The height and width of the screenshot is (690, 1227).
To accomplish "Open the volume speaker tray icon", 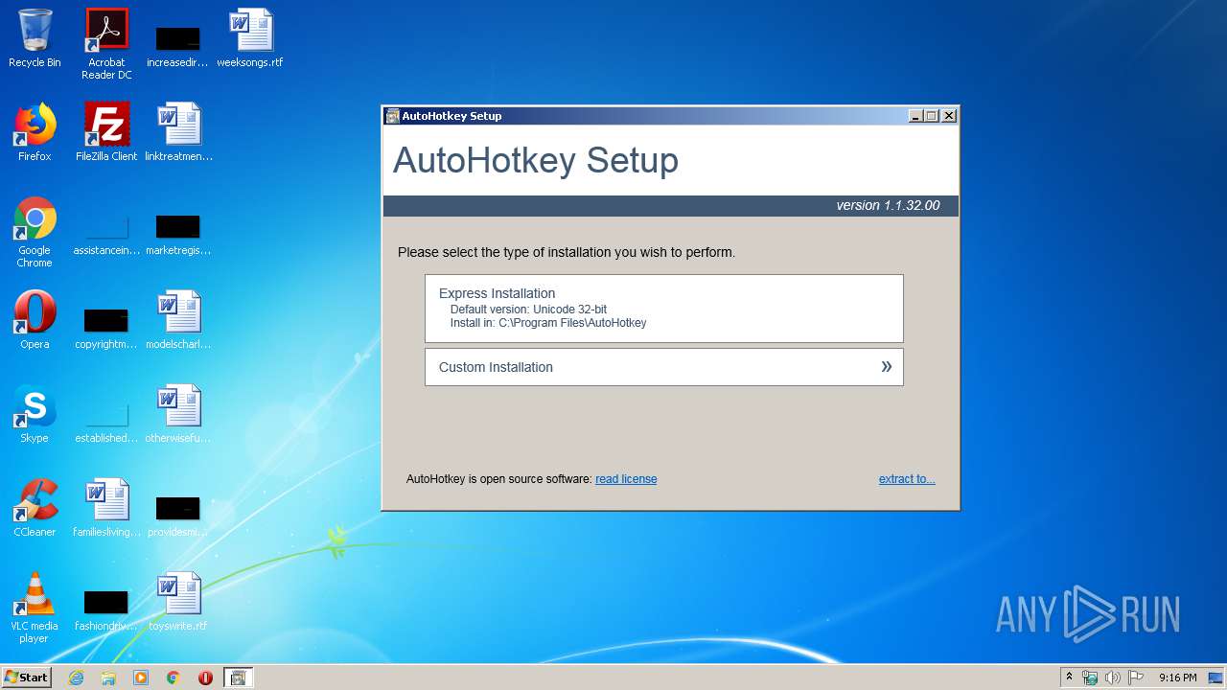I will [1113, 678].
